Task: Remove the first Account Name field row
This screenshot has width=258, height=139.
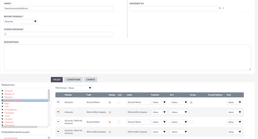Action: point(58,102)
